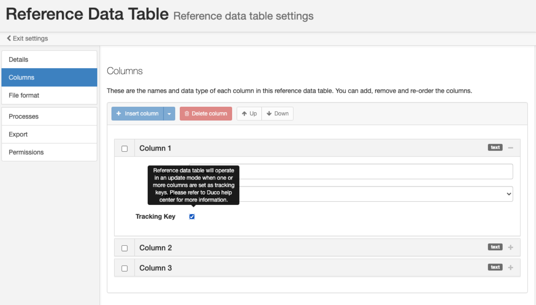This screenshot has width=536, height=305.
Task: Go to File format settings
Action: (49, 95)
